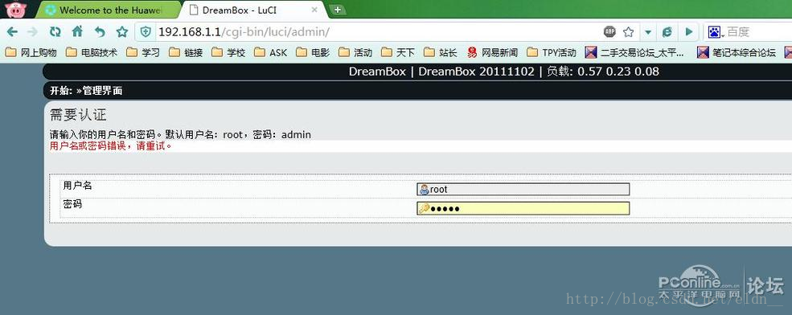Click the 管理界面 breadcrumb link
792x315 pixels.
103,91
